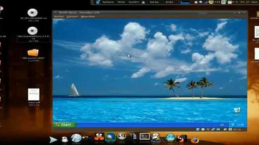Click the grey indicator after the disc icon in VirtualBox status bar
The height and width of the screenshot is (145, 259).
pyautogui.click(x=208, y=130)
